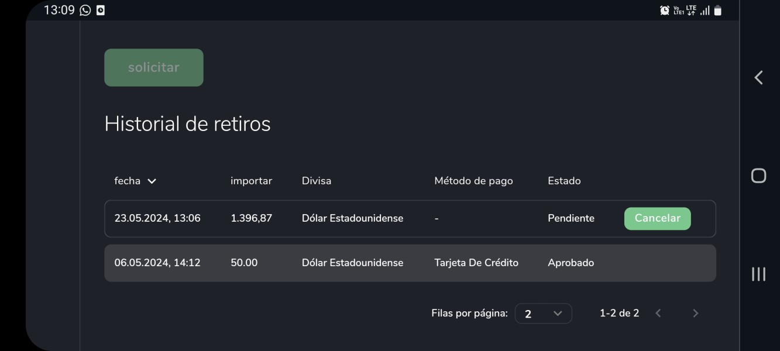The height and width of the screenshot is (351, 780).
Task: Tap the Android back navigation arrow
Action: (x=758, y=77)
